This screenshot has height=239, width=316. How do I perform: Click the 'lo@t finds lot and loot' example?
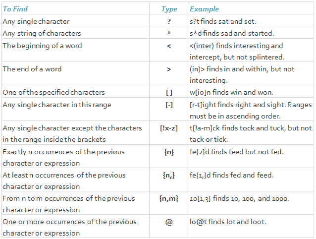coord(228,222)
